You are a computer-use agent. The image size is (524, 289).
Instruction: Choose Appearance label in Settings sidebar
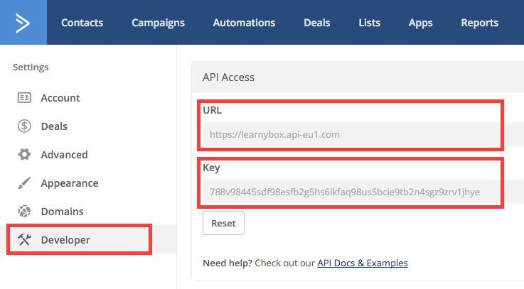[x=70, y=183]
